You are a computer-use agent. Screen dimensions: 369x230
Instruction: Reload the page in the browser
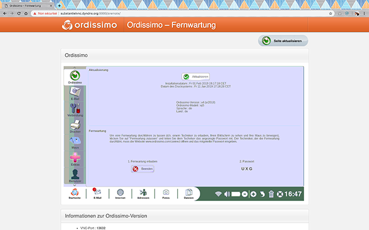(x=19, y=14)
